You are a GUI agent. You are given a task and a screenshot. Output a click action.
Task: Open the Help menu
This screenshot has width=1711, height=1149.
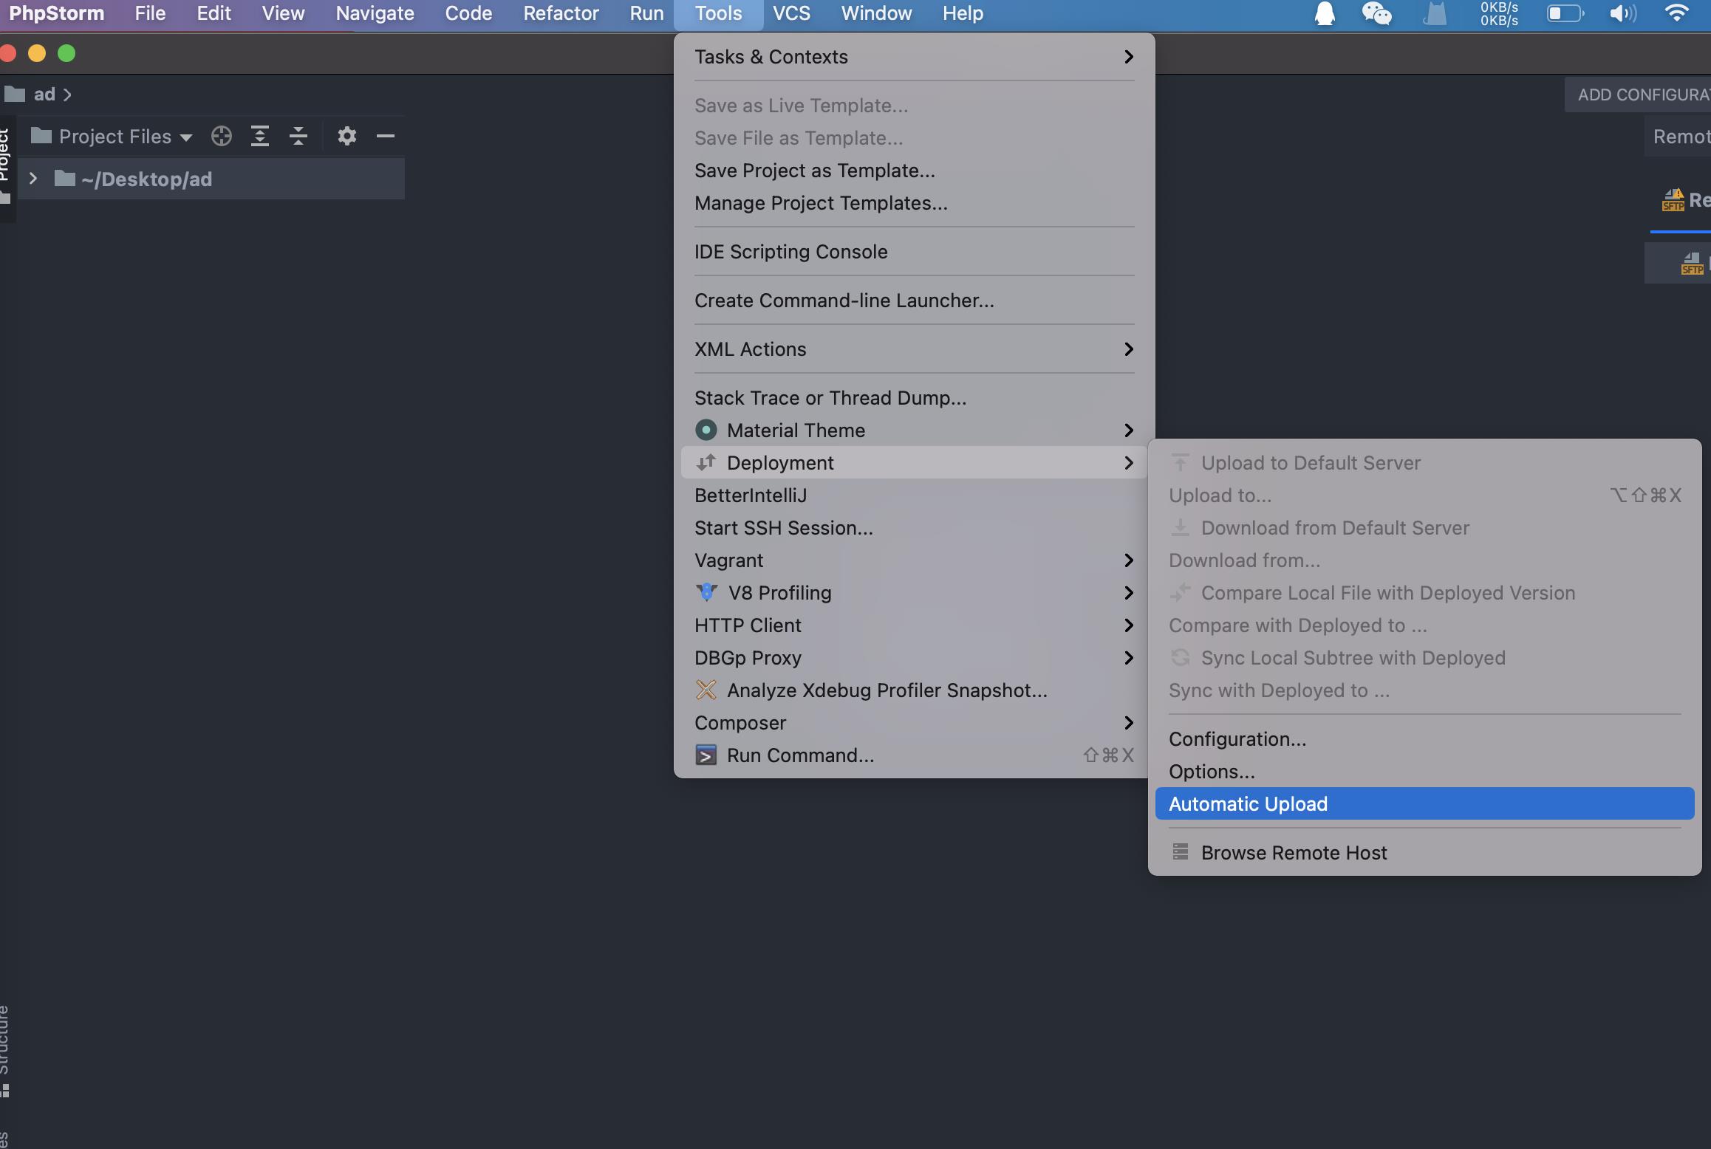(963, 13)
